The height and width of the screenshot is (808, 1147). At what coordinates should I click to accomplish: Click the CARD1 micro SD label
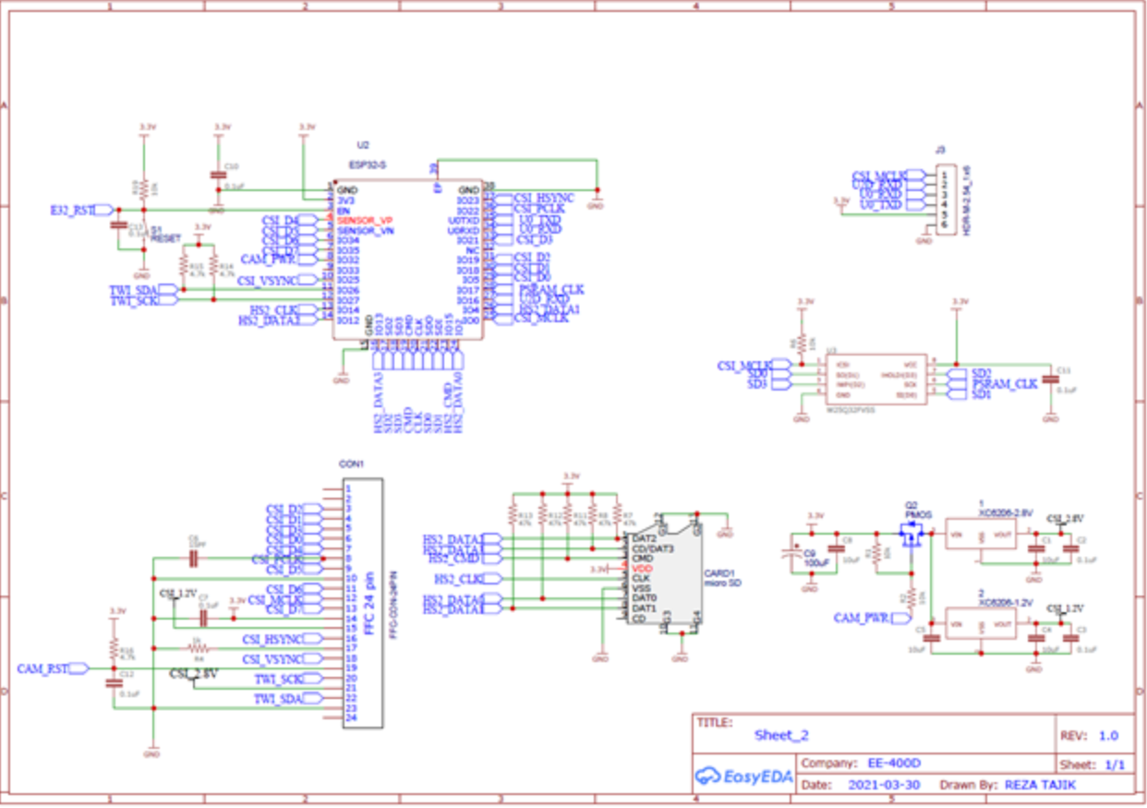click(x=723, y=578)
